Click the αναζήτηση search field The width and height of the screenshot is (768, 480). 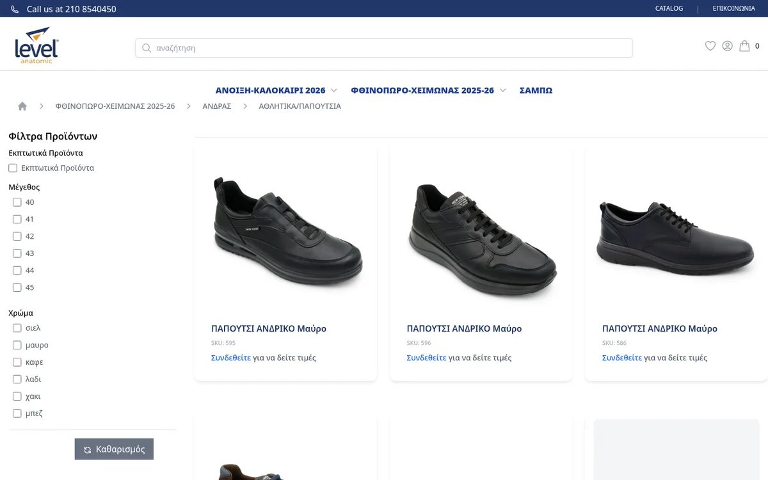[384, 48]
